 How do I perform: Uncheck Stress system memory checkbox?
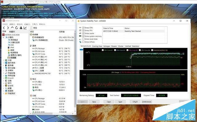click(83, 36)
